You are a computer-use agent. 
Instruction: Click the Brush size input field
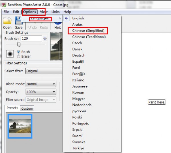tap(31, 38)
